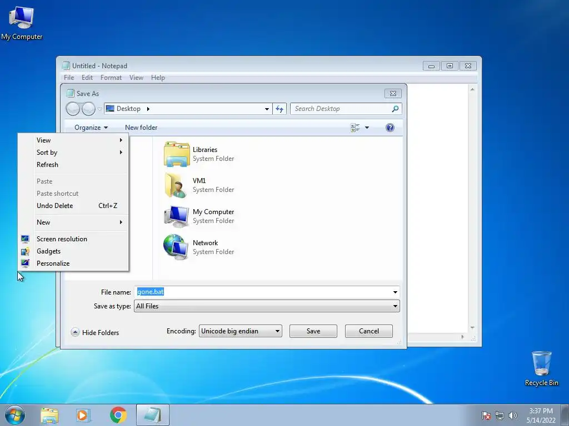Launch Windows Media Player from taskbar

click(83, 415)
